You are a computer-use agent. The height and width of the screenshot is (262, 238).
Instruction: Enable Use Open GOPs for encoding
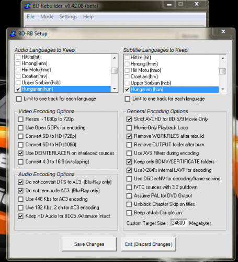click(20, 128)
